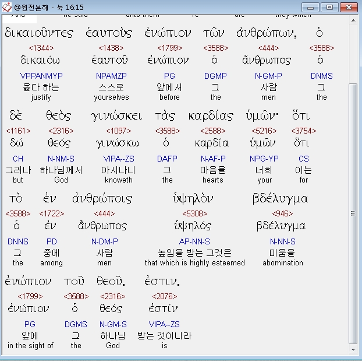Click the Korean gloss 받는 것이니라
Screen dimensions: 362x361
164,336
